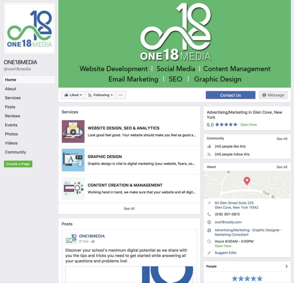This screenshot has width=294, height=283.
Task: Click the 5.0 star rating
Action: (222, 125)
